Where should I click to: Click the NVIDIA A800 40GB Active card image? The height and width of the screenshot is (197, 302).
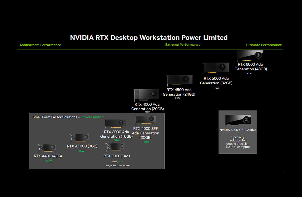[238, 120]
